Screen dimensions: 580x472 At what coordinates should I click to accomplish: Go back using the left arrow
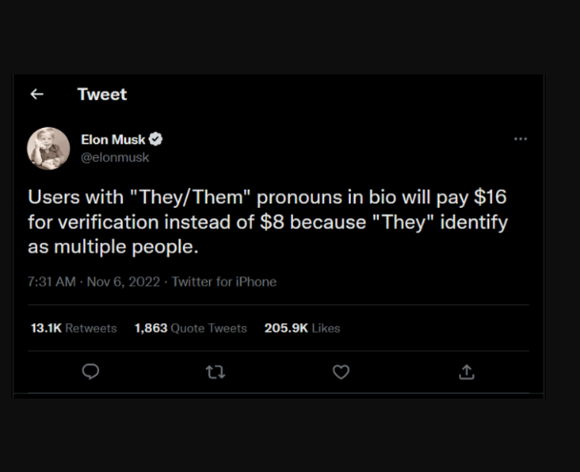[x=36, y=93]
